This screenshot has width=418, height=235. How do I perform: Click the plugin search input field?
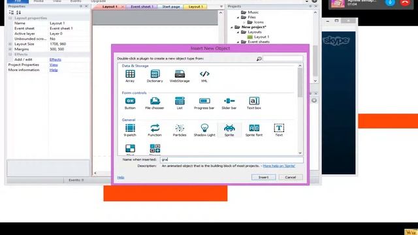click(x=283, y=59)
